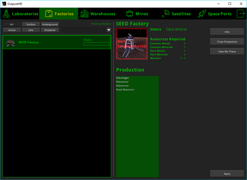Click the 'SEED Factory' name in factory list
Screen dimensions: 247x180
[x=28, y=42]
